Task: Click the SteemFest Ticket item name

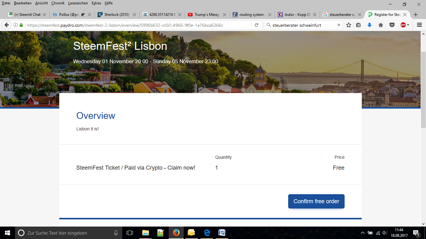Action: [136, 168]
